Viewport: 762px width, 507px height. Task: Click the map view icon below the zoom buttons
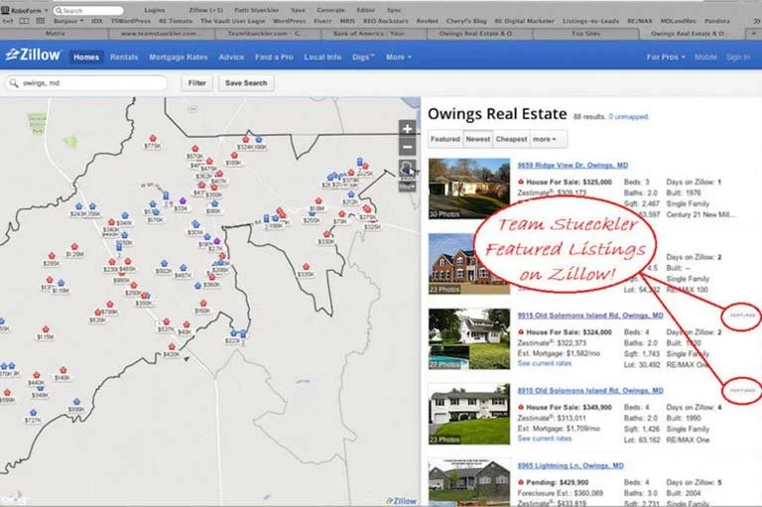(407, 169)
